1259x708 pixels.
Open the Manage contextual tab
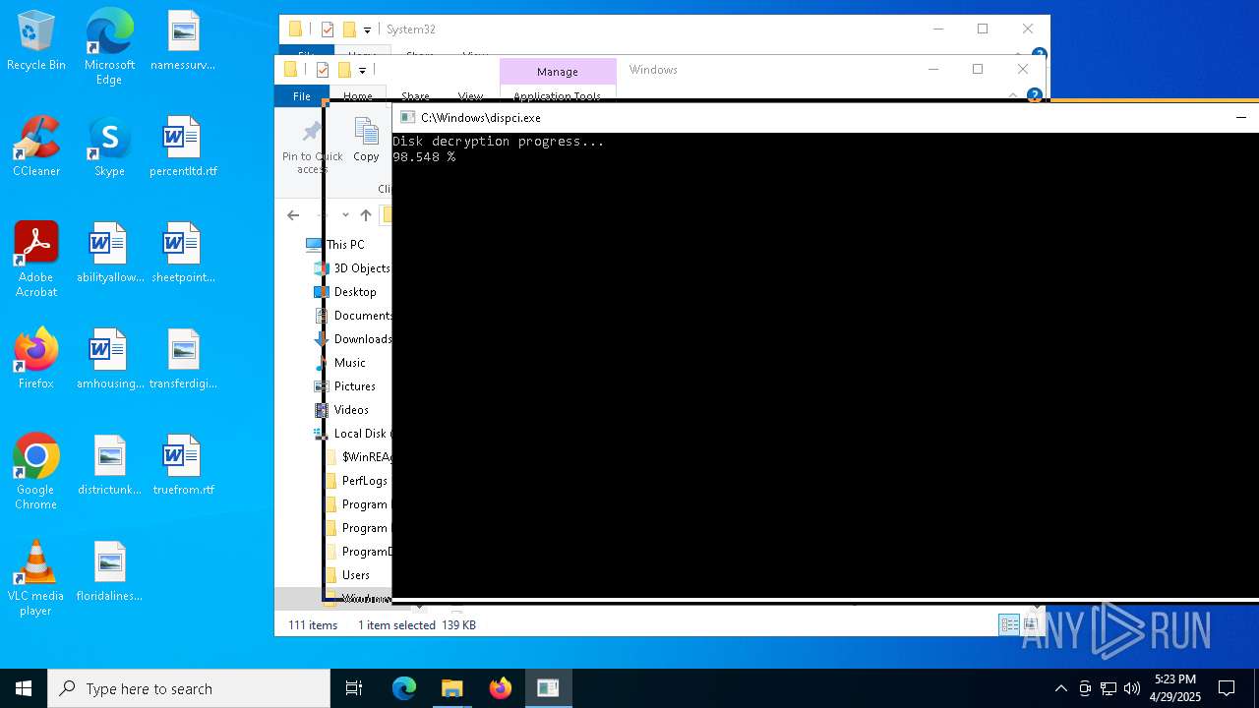(558, 72)
